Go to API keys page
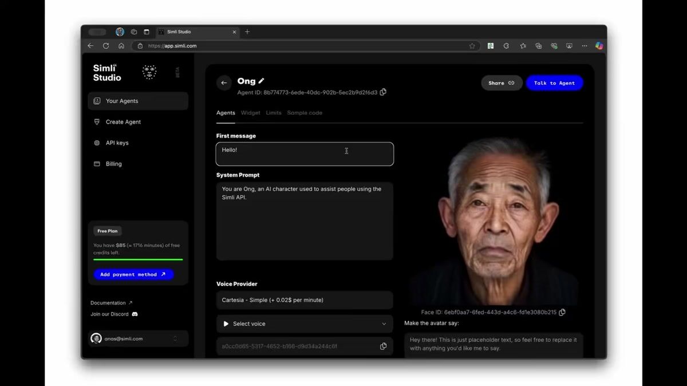This screenshot has width=687, height=386. pos(138,143)
